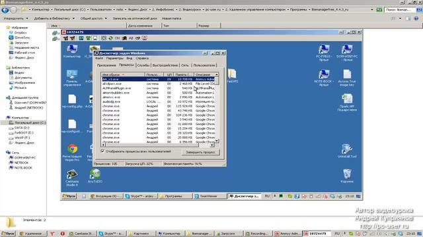Open TeamViewer on remote taskbar
This screenshot has width=423, height=237.
(210, 196)
